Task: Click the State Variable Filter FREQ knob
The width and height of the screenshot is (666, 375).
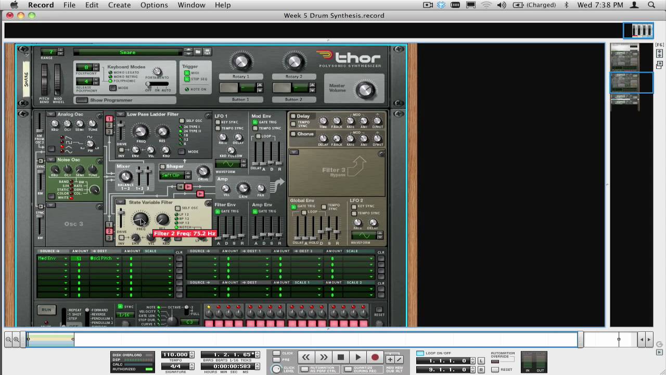Action: pos(140,220)
